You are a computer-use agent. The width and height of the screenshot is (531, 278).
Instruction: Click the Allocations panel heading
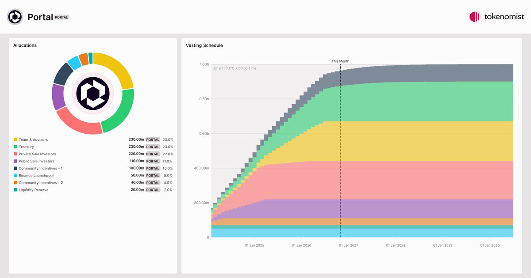[x=25, y=45]
